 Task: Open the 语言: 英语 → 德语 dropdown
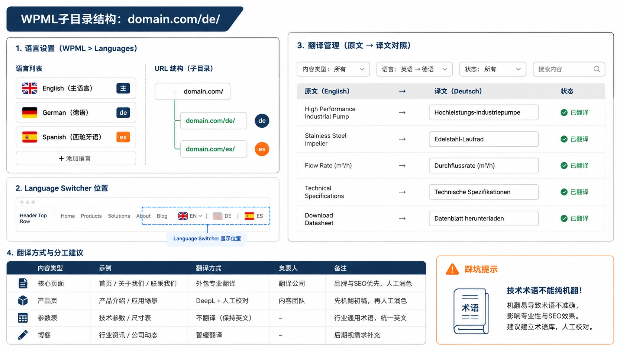pyautogui.click(x=414, y=69)
